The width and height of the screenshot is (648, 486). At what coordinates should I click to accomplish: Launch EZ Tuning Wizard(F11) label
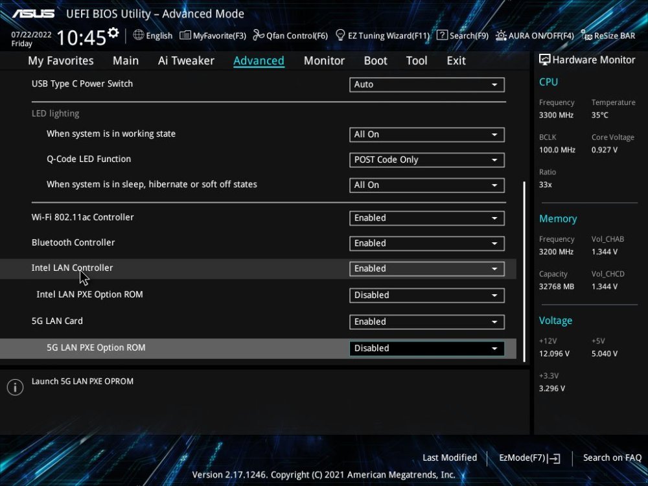[x=389, y=36]
